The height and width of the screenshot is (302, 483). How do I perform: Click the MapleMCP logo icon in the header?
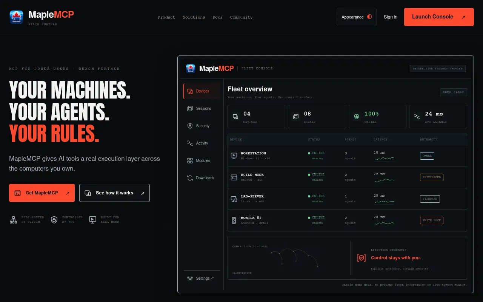[16, 17]
